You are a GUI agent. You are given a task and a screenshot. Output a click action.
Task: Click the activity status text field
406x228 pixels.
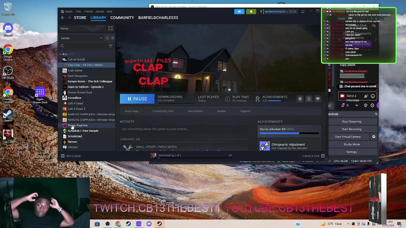pos(184,129)
